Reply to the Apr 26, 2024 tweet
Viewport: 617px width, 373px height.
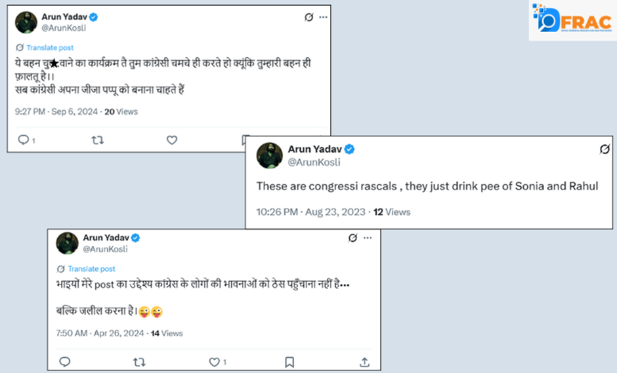(64, 361)
